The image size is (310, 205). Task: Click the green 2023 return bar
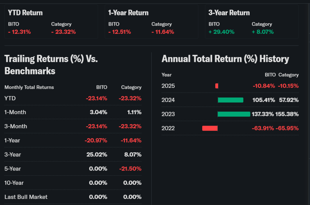click(234, 114)
